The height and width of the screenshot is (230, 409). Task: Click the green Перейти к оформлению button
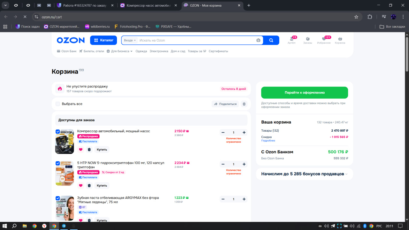(305, 93)
